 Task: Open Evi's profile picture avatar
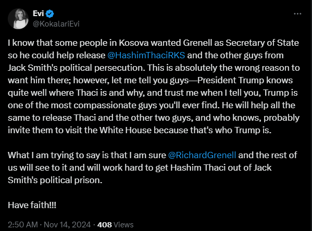[18, 19]
